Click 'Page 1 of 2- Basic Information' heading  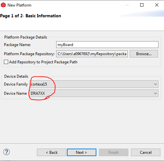point(31,16)
